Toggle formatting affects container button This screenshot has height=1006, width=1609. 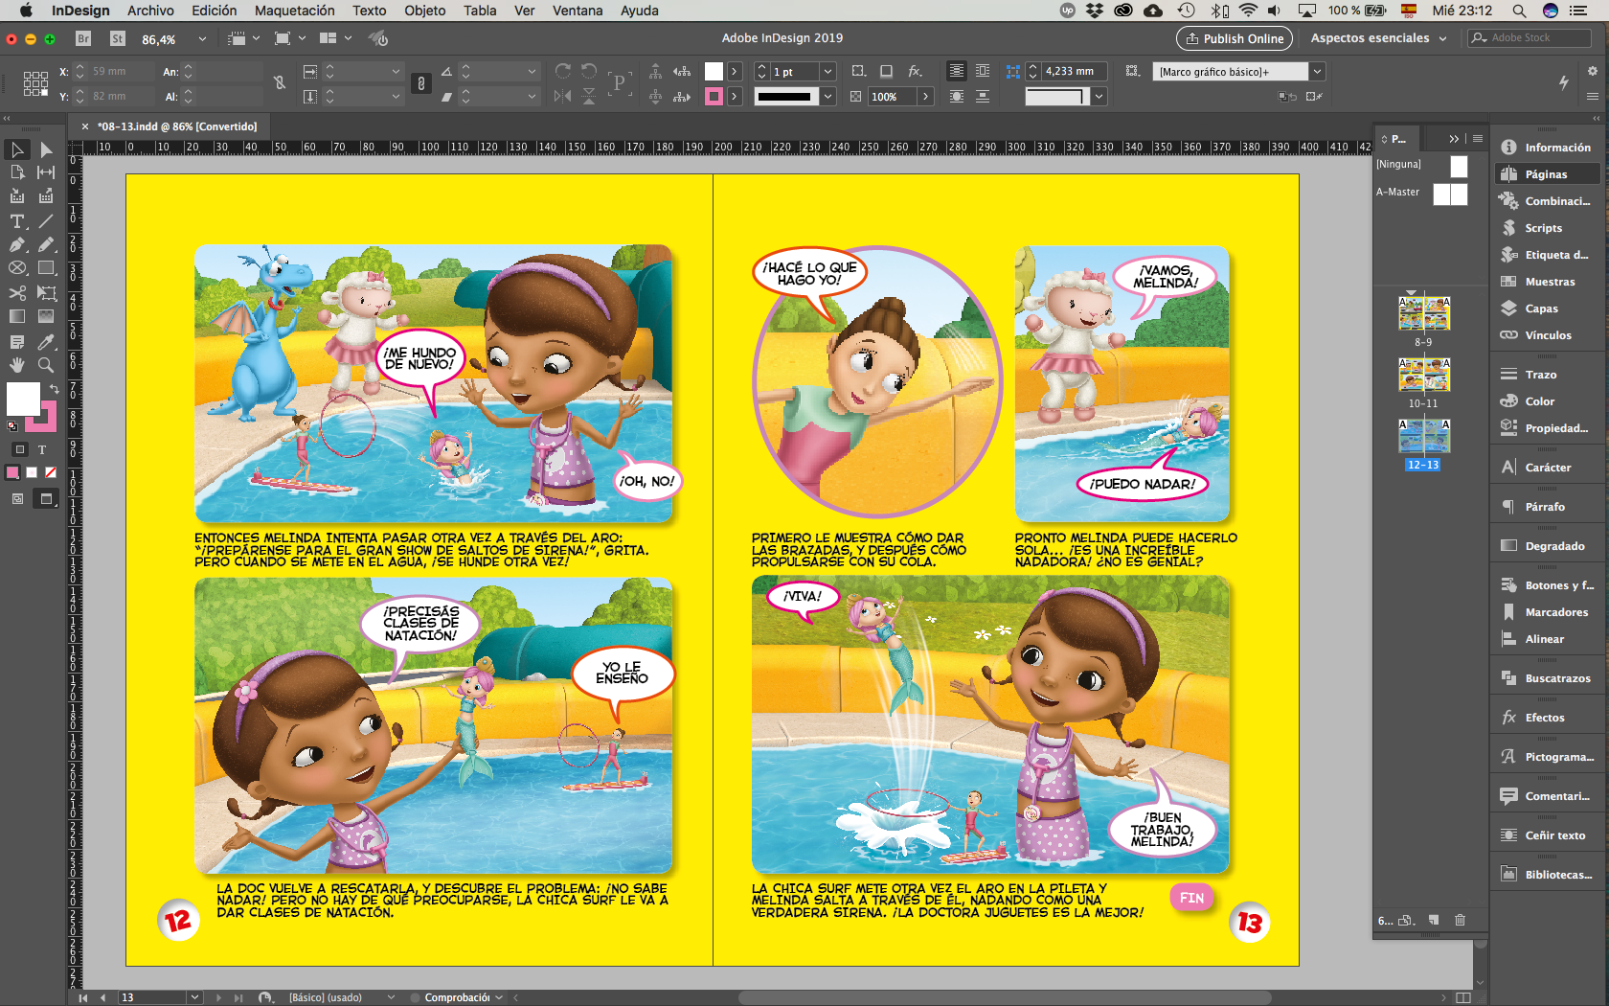point(19,449)
